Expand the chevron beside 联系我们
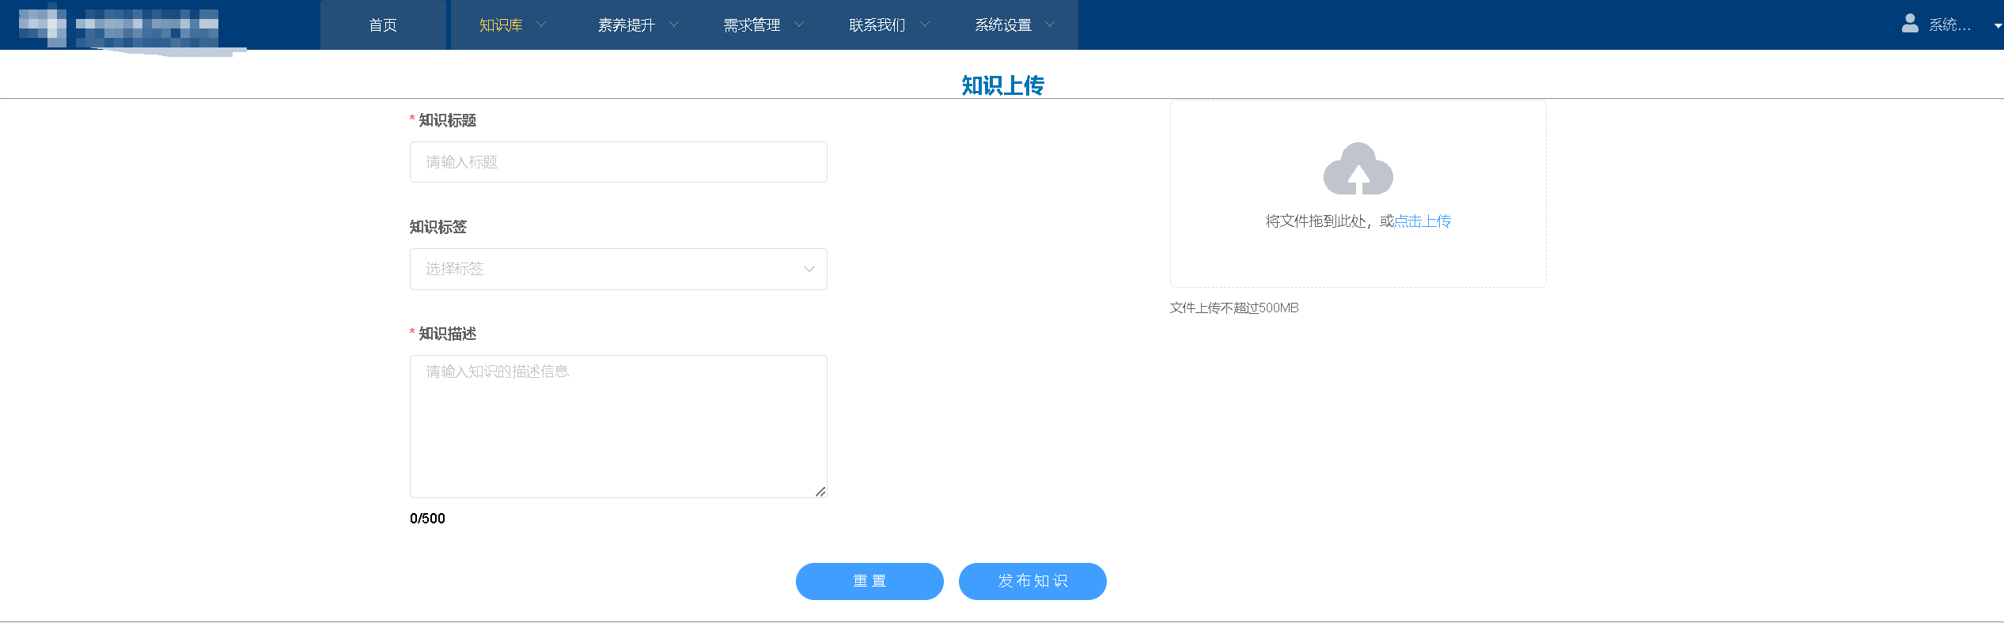This screenshot has width=2004, height=638. coord(925,25)
